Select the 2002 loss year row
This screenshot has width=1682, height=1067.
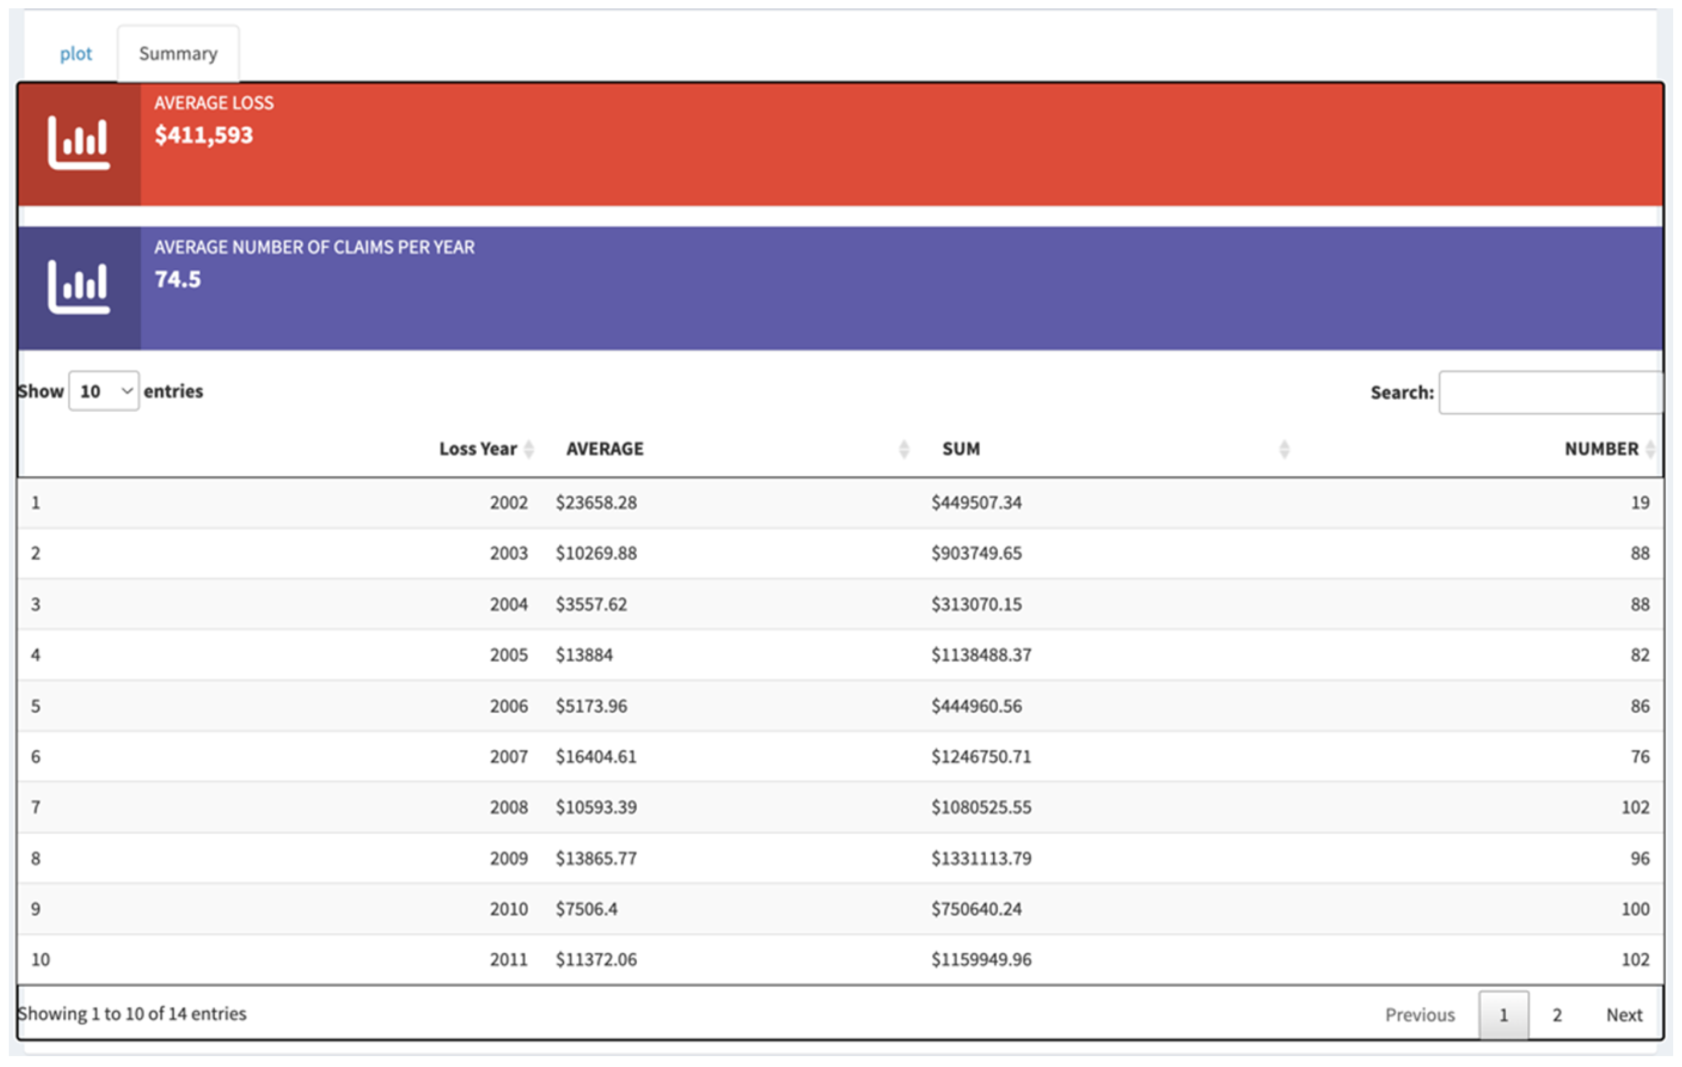tap(509, 502)
